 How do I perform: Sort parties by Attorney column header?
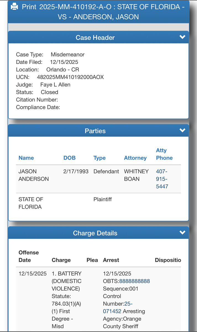coord(135,158)
